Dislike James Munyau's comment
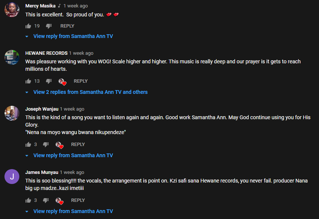This screenshot has width=319, height=219. coord(46,200)
